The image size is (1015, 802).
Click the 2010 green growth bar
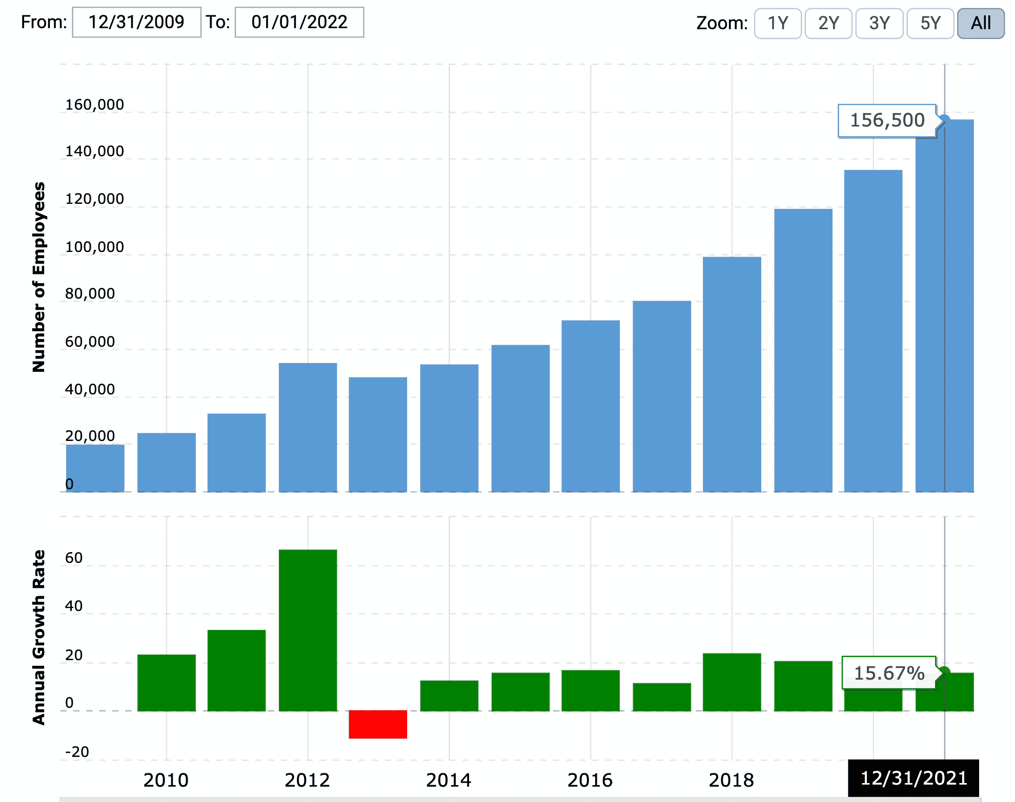click(167, 682)
